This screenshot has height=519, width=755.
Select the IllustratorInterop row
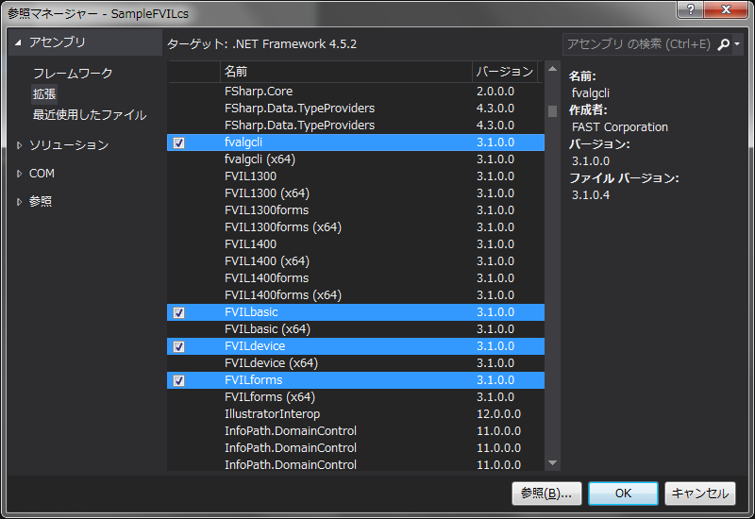point(356,414)
